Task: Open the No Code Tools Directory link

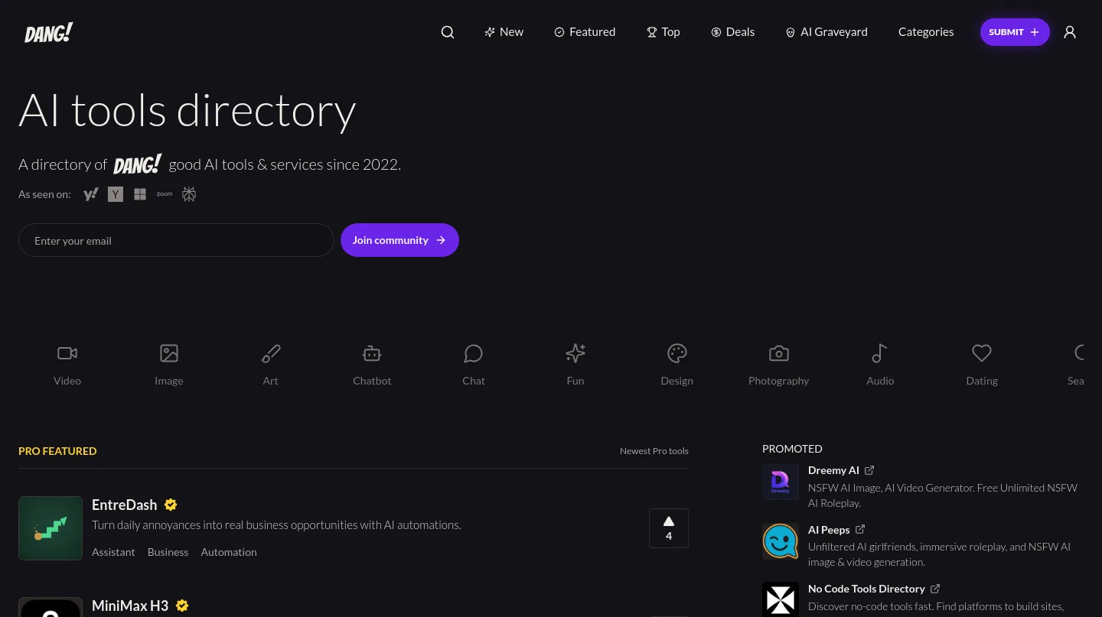Action: (x=866, y=589)
